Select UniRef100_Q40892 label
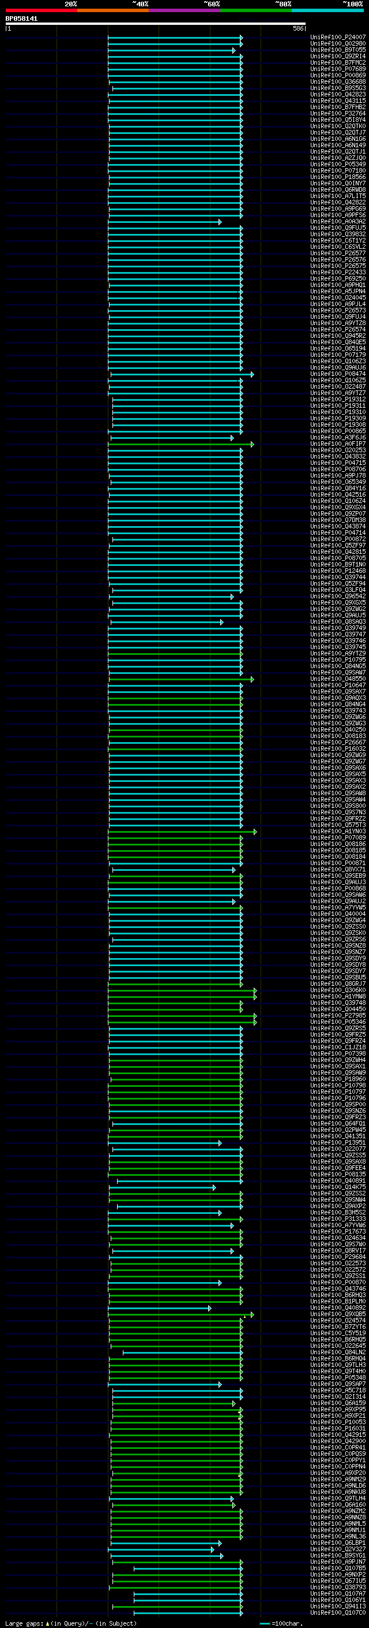 tap(338, 1307)
